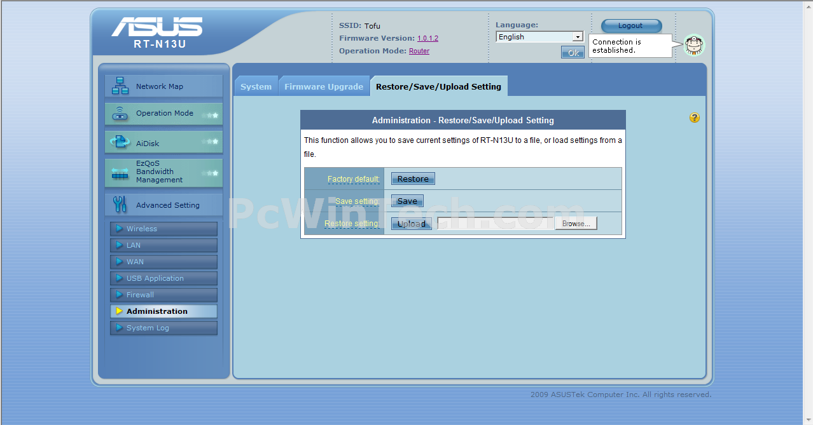Click the ASUS RT-N13U logo
Screen dimensions: 813x425
157,32
